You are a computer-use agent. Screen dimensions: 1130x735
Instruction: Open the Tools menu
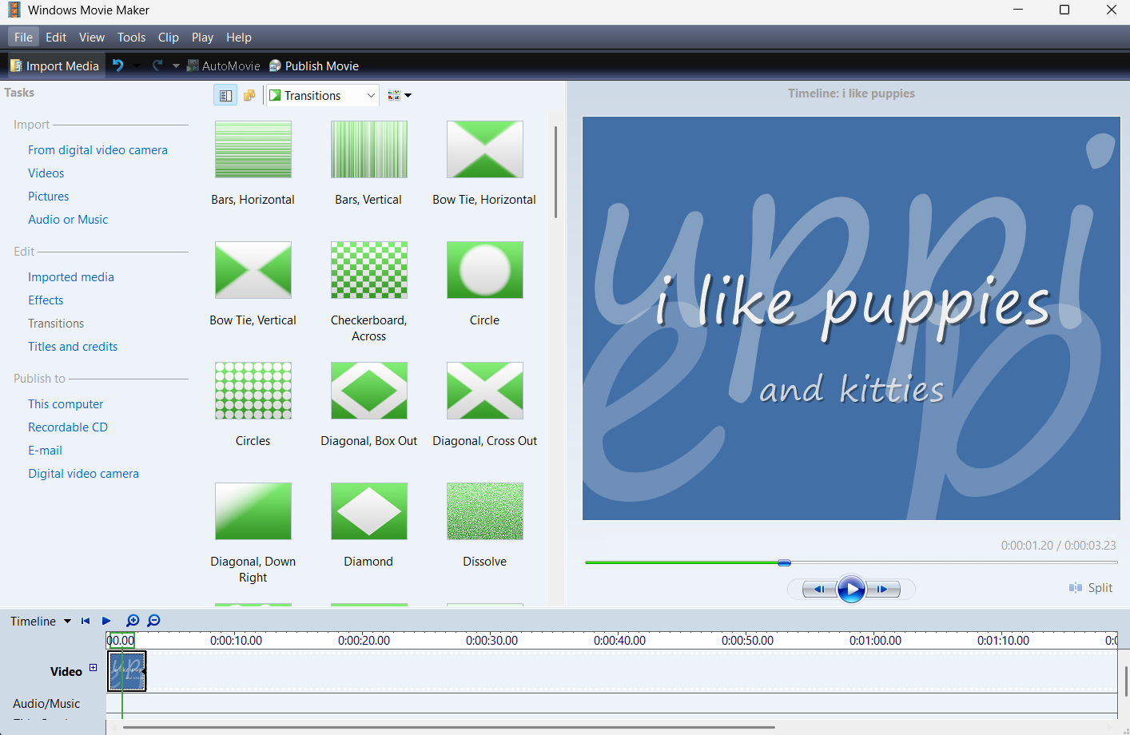(131, 37)
